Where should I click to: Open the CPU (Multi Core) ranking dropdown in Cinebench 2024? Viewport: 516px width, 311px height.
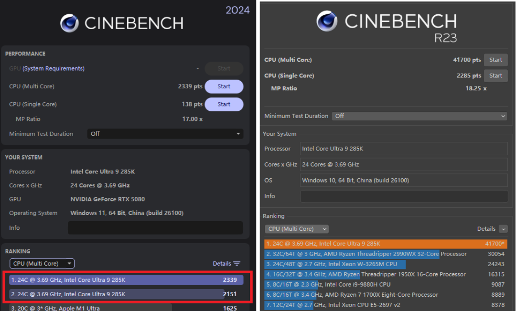[x=42, y=264]
